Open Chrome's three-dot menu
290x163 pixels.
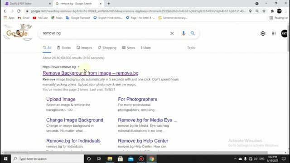[x=286, y=11]
